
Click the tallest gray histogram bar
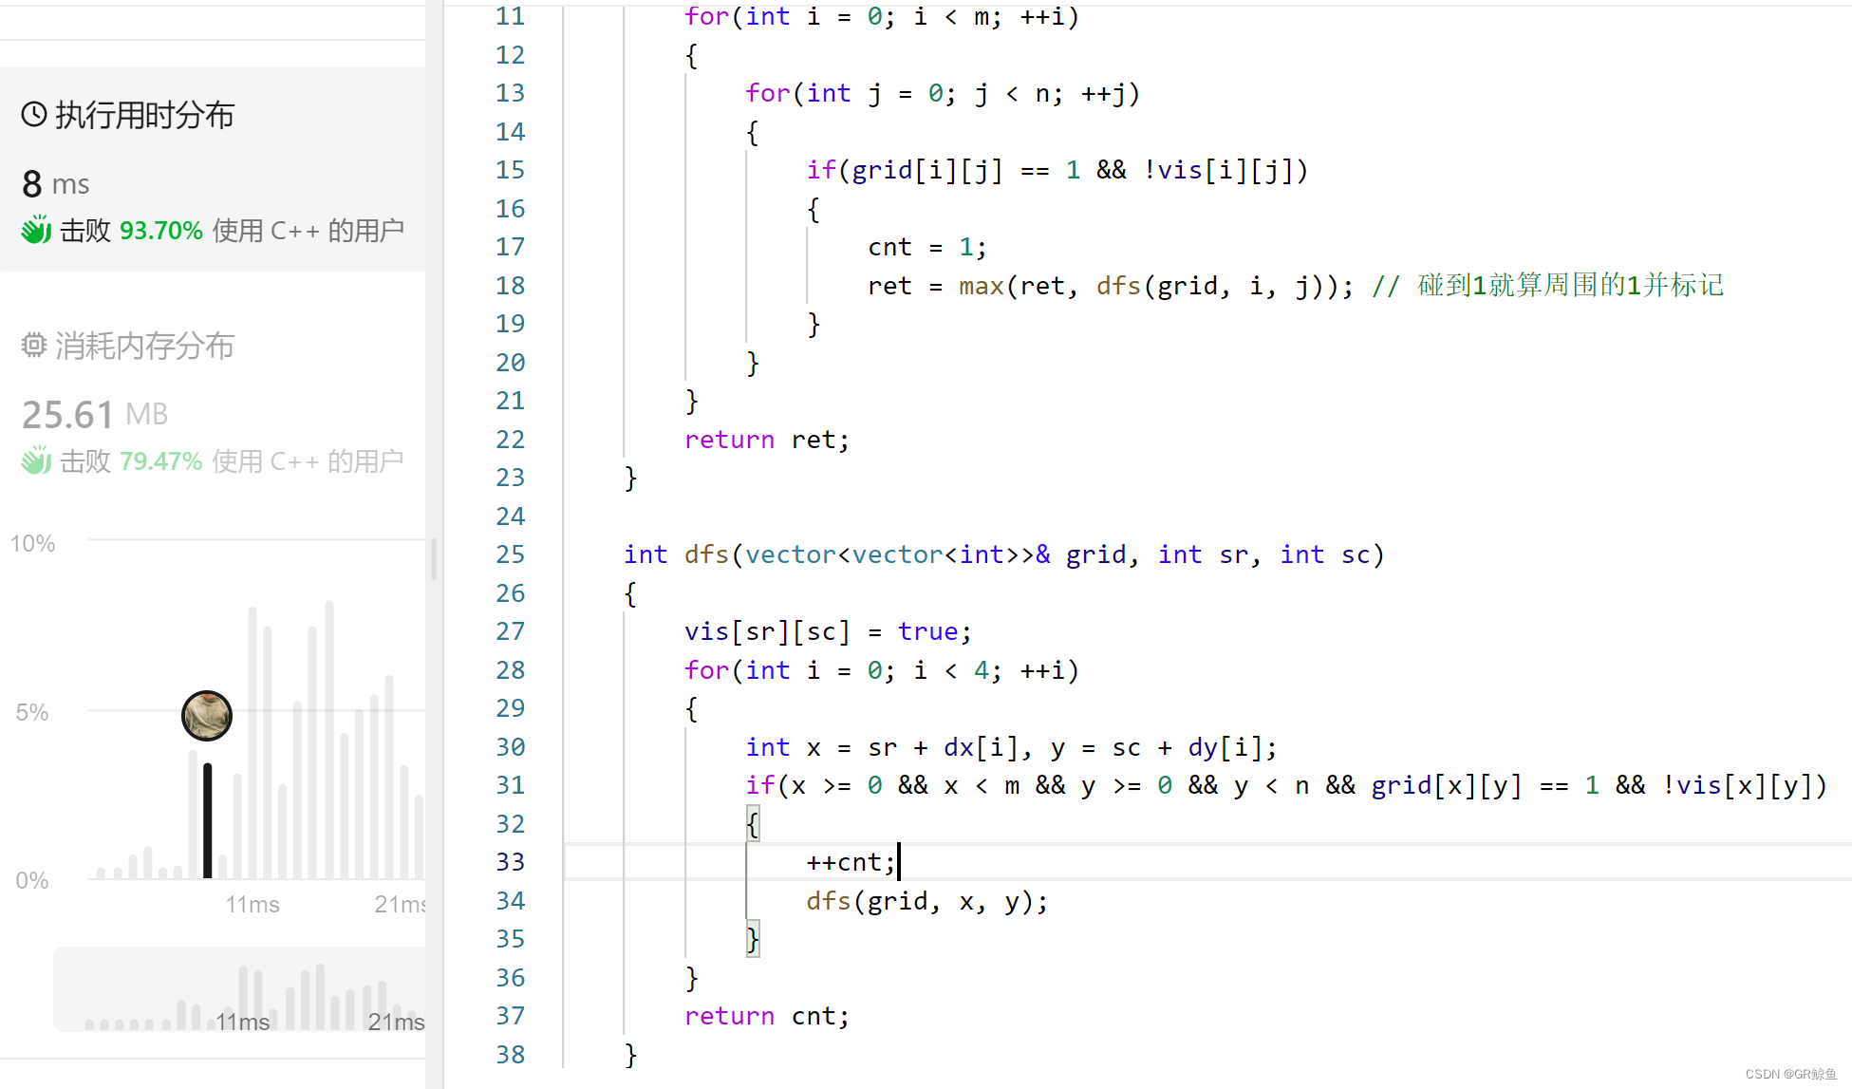(x=329, y=739)
